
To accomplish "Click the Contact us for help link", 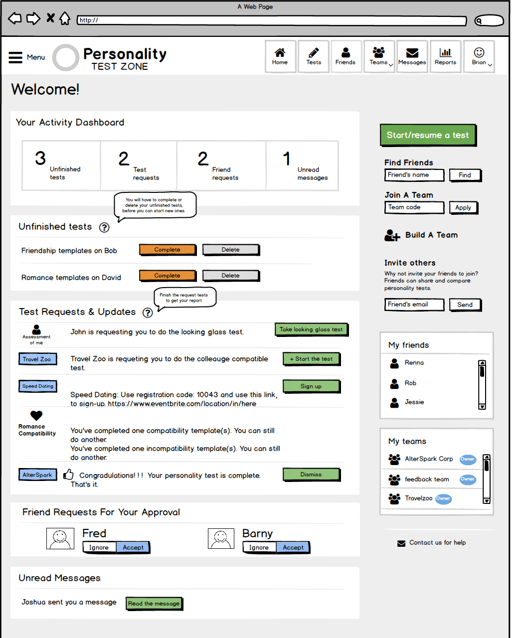I will pyautogui.click(x=437, y=543).
